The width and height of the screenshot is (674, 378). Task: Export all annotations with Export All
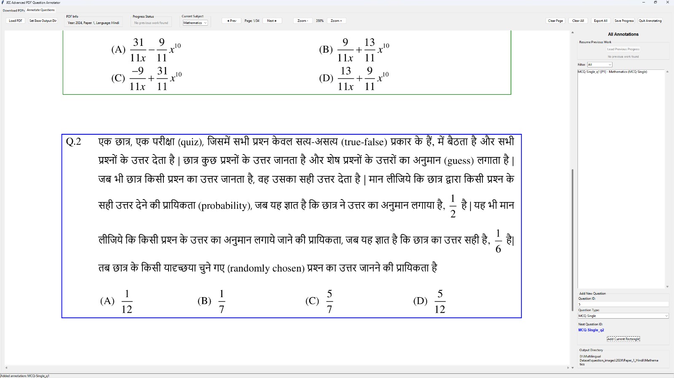pyautogui.click(x=600, y=21)
